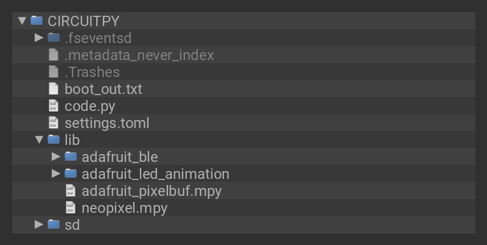487x245 pixels.
Task: Click the sd folder icon
Action: 54,224
